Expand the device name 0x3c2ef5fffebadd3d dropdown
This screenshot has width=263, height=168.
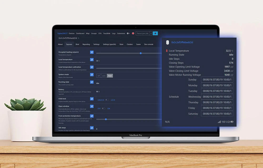[69, 38]
